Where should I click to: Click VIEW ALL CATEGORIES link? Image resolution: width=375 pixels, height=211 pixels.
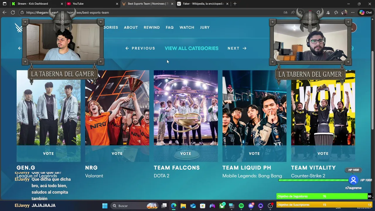192,48
